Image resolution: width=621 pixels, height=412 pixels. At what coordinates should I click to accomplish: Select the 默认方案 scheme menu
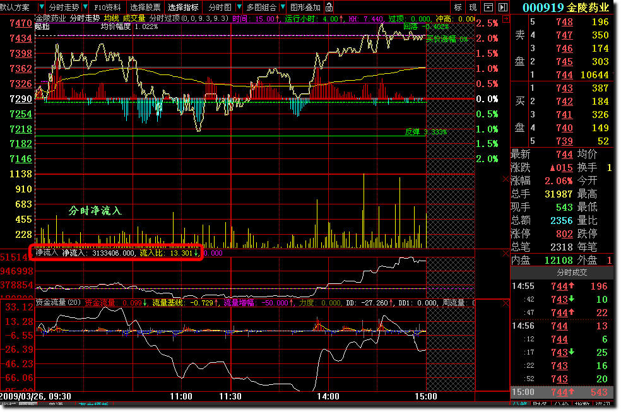pos(15,7)
